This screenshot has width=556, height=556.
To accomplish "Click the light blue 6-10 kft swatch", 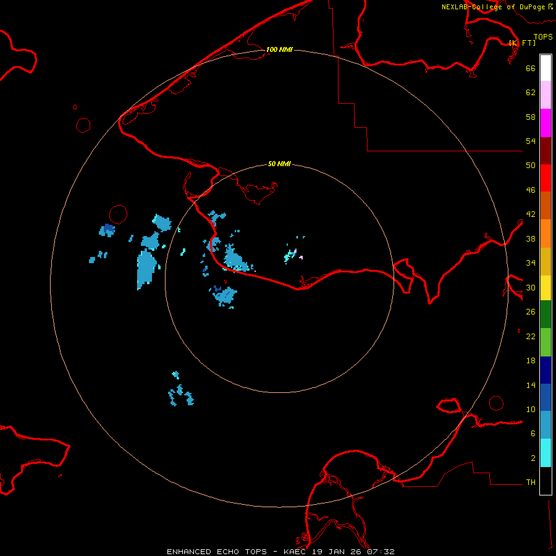I will [545, 425].
